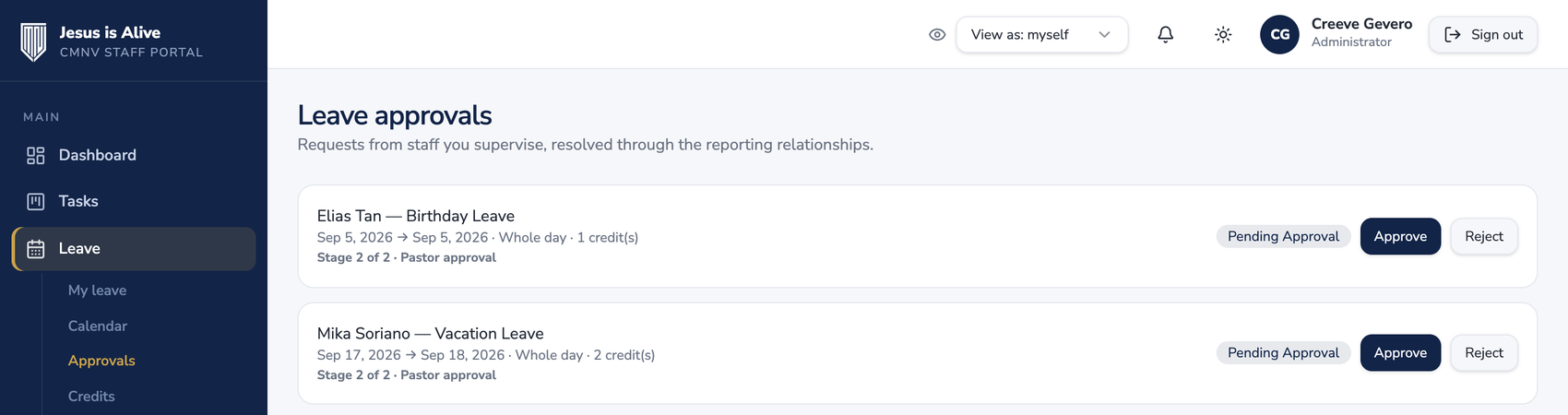The width and height of the screenshot is (1568, 415).
Task: Expand the View as chevron arrow
Action: [1104, 34]
